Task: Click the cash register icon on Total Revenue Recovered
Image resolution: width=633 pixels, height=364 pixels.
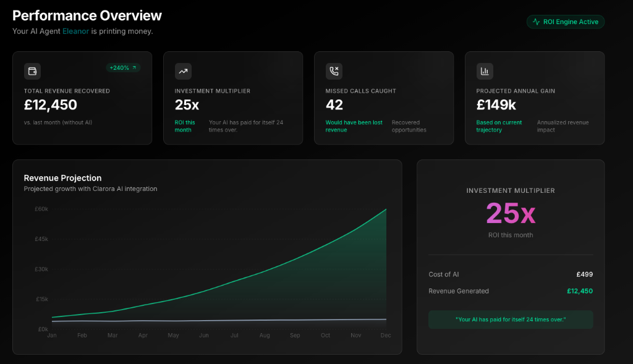Action: tap(32, 71)
